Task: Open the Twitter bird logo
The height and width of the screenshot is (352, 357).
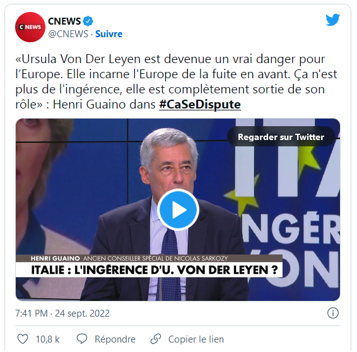Action: pyautogui.click(x=332, y=20)
